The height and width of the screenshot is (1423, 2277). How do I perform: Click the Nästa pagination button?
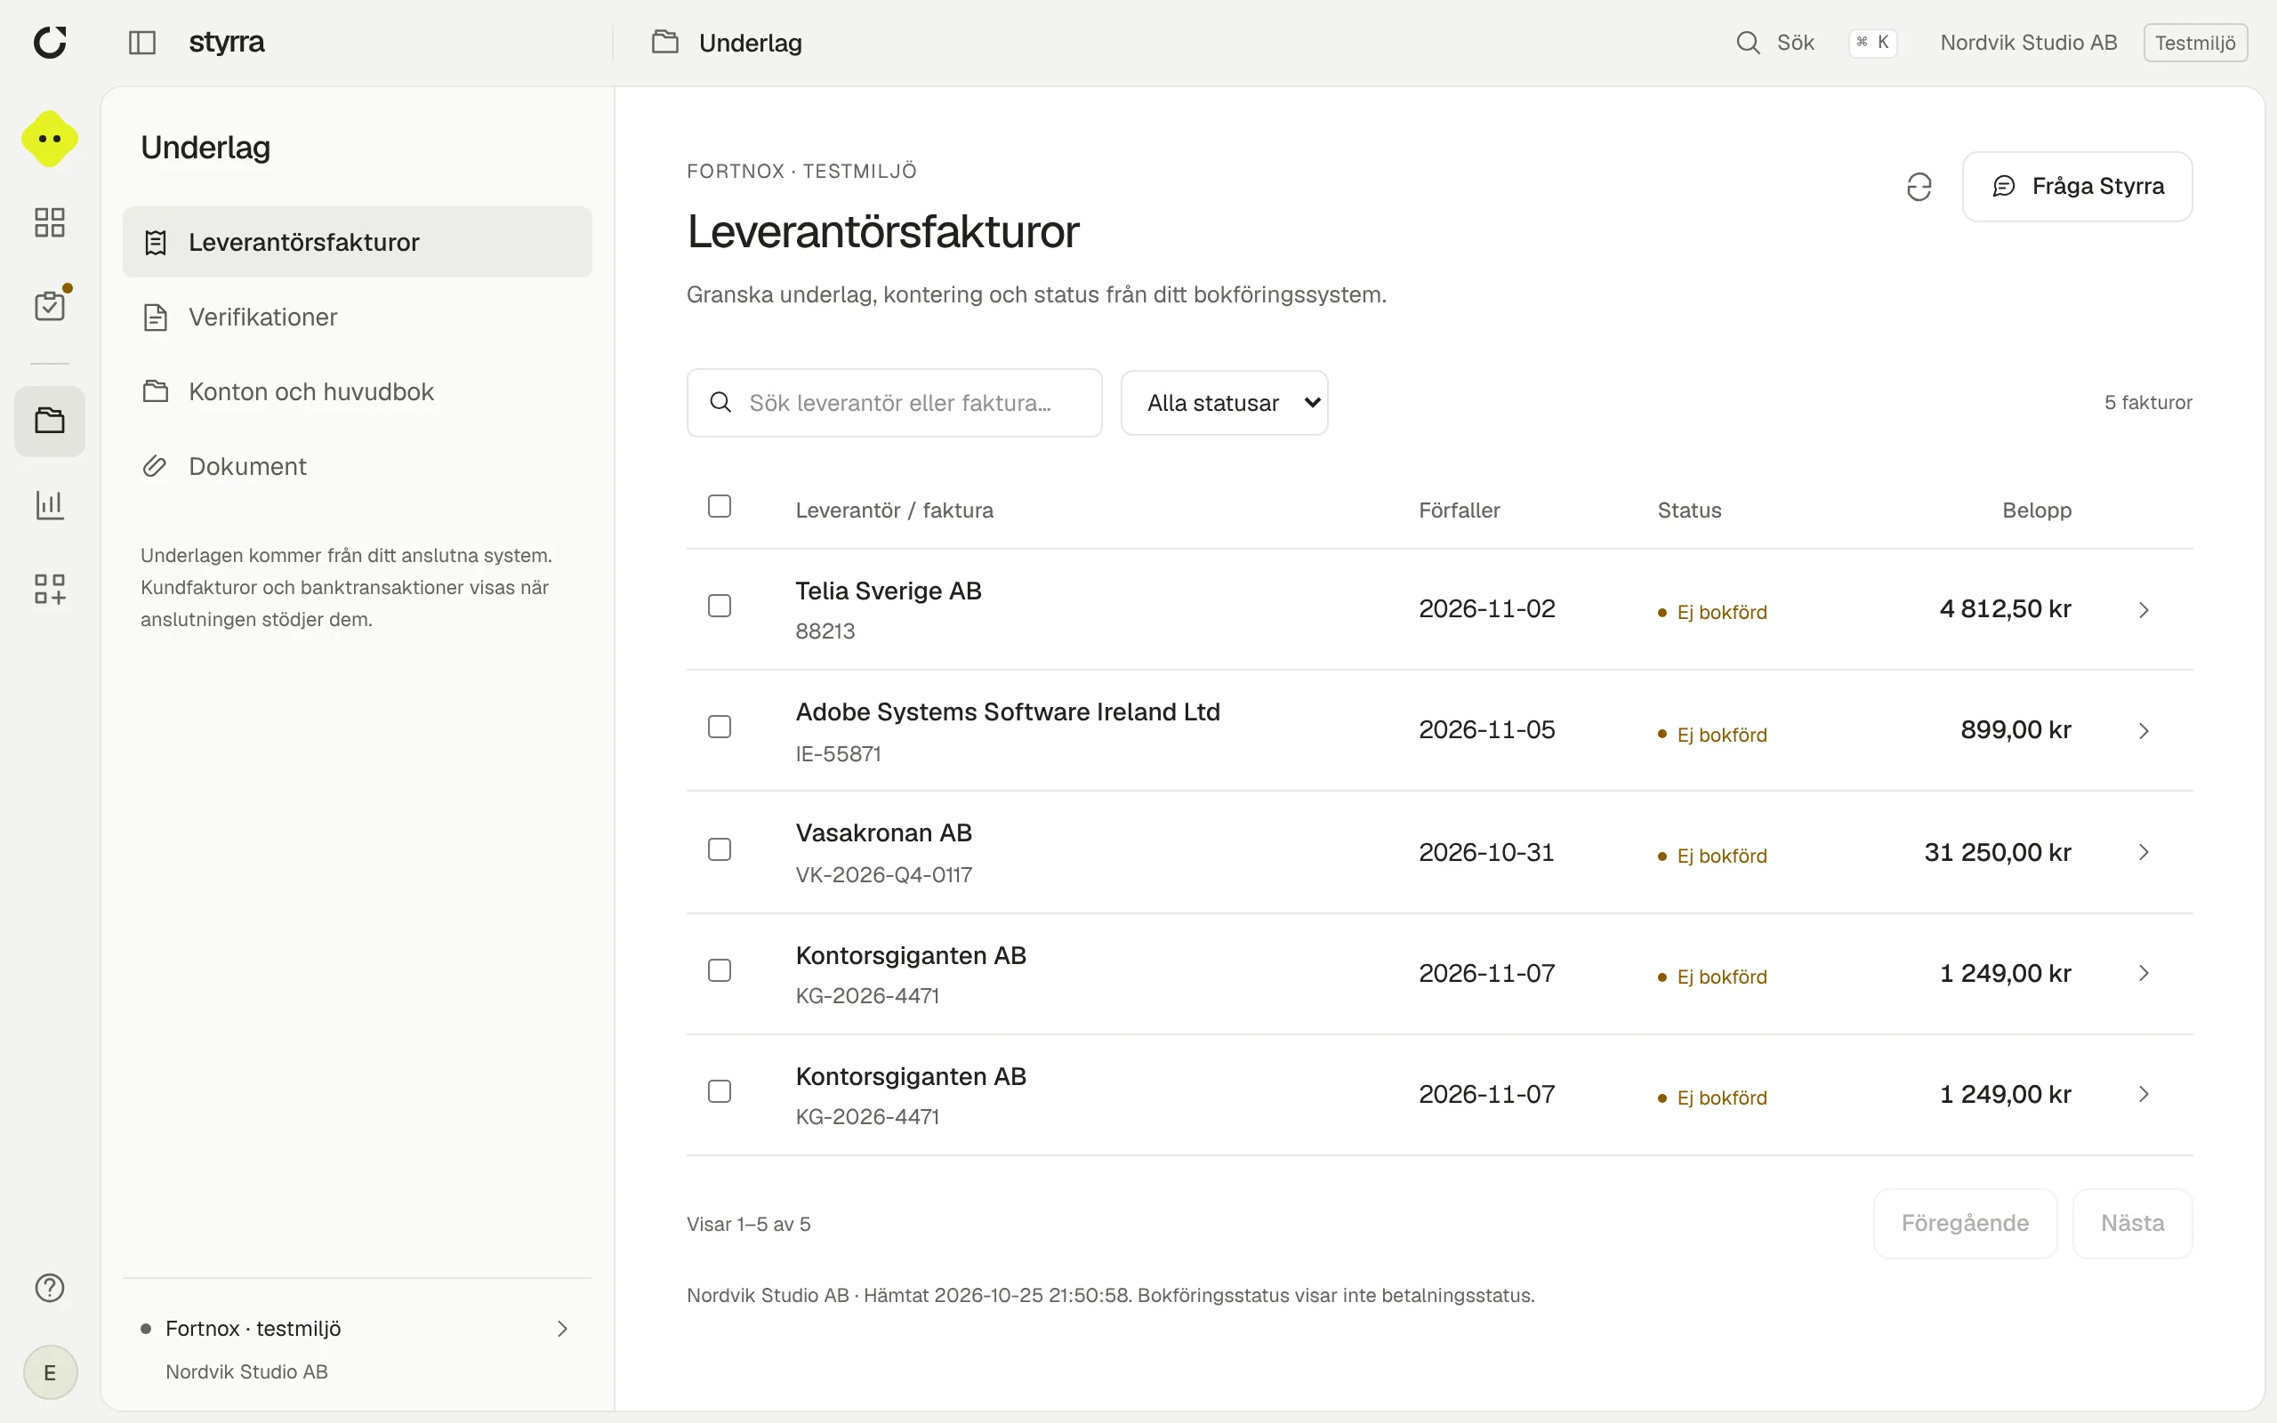[2132, 1224]
